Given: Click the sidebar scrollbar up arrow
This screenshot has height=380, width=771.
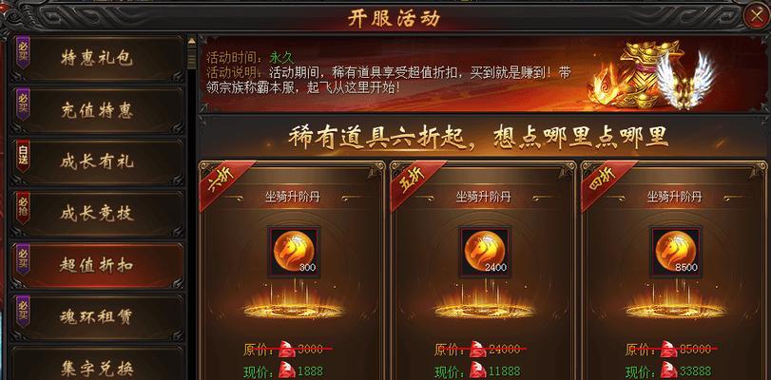Looking at the screenshot, I should click(192, 40).
